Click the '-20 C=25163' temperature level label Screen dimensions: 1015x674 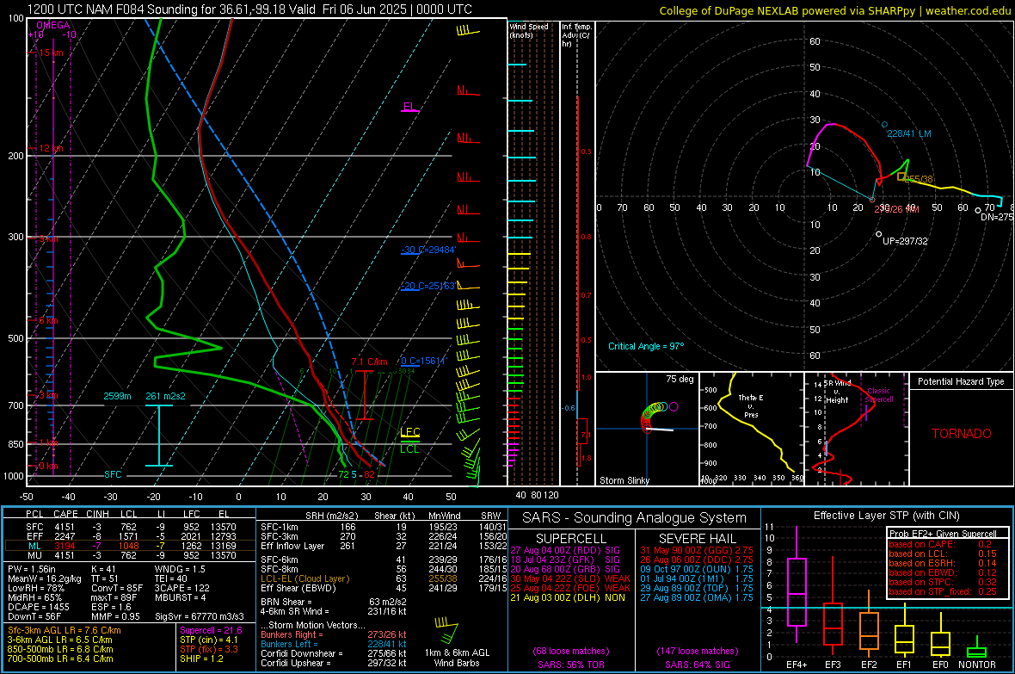pyautogui.click(x=428, y=286)
